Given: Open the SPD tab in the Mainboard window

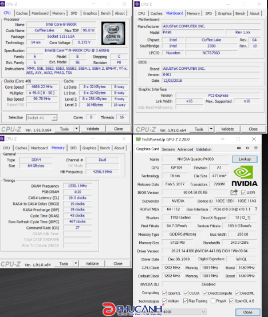Looking at the screenshot, I should coord(208,14).
